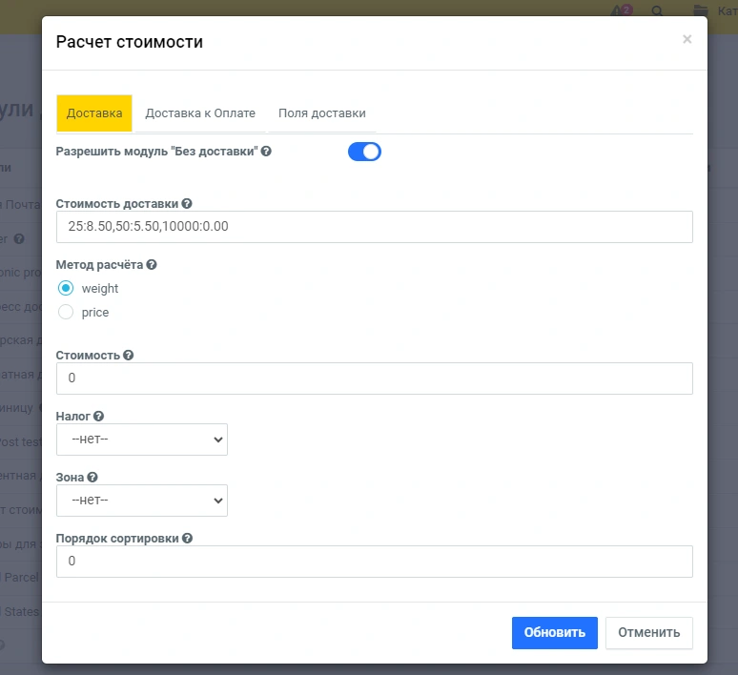Open the Зона dropdown
738x675 pixels.
(142, 500)
